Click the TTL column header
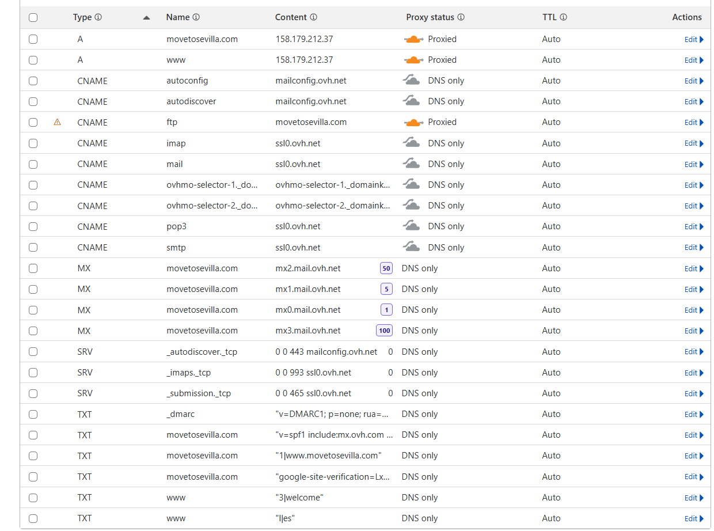The image size is (714, 531). (549, 17)
